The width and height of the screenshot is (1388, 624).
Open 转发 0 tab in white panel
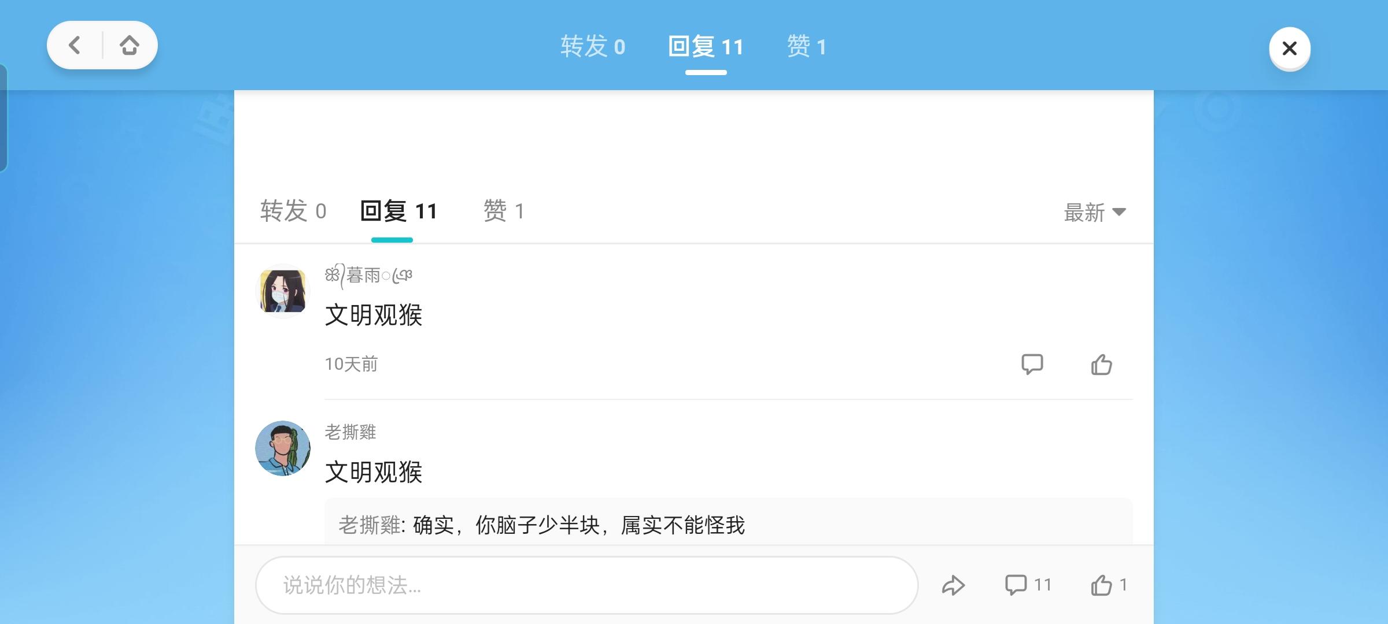(x=293, y=211)
